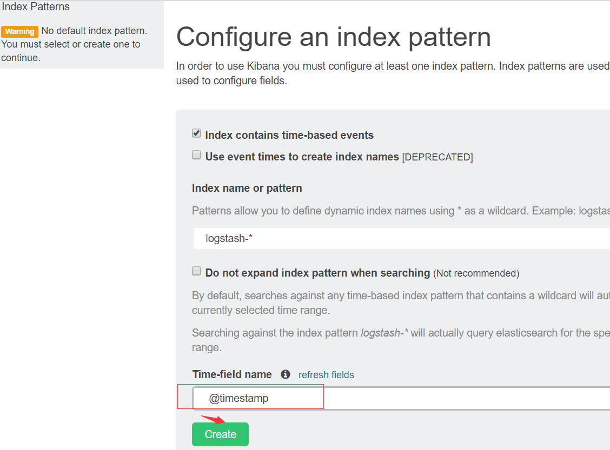Click the red arrow annotation above Create
Screen dimensions: 610x450
pyautogui.click(x=213, y=419)
